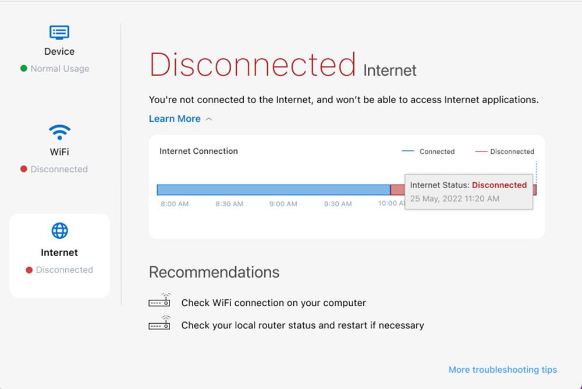Open More troubleshooting tips link
This screenshot has width=582, height=389.
click(x=502, y=370)
